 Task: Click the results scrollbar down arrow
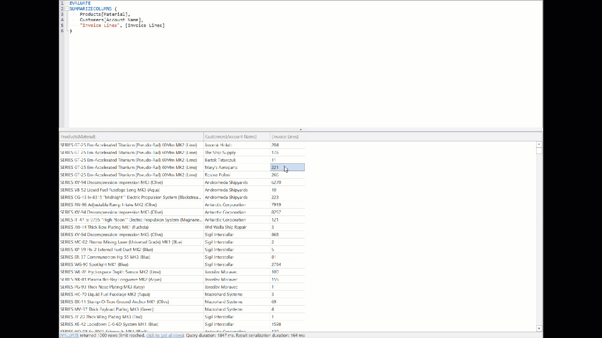[539, 329]
